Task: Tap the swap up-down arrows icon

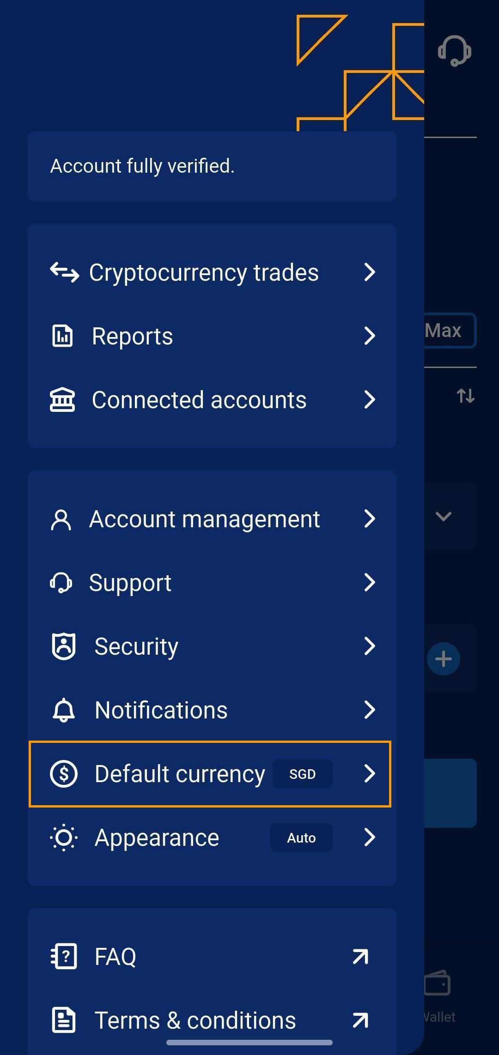Action: [465, 396]
